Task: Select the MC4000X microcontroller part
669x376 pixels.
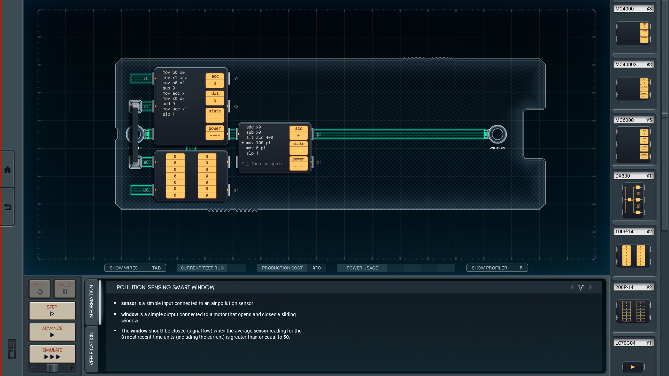Action: (x=633, y=89)
